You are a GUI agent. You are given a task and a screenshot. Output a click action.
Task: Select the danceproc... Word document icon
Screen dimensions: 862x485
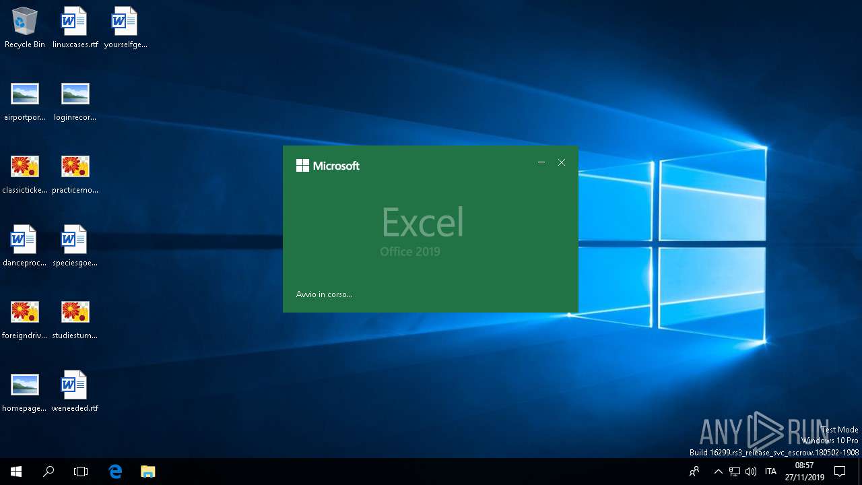pyautogui.click(x=25, y=246)
